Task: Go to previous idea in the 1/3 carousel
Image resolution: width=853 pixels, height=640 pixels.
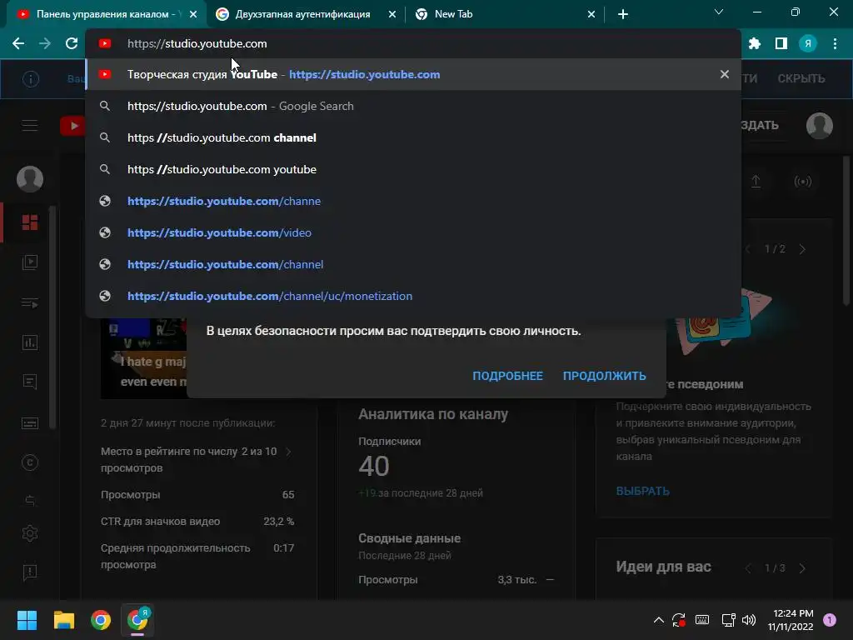Action: click(748, 568)
